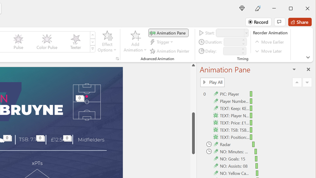Open the Trigger dropdown

[161, 42]
